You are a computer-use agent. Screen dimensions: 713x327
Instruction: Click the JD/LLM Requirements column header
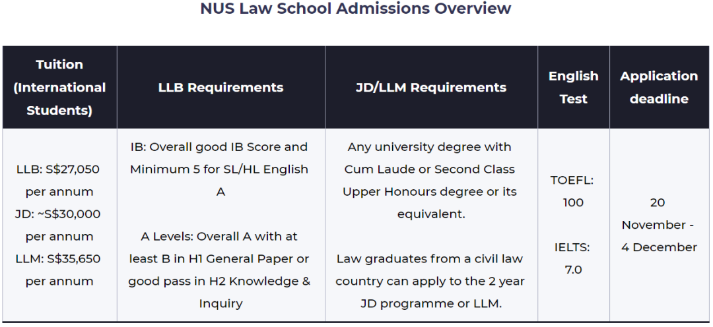(x=431, y=87)
